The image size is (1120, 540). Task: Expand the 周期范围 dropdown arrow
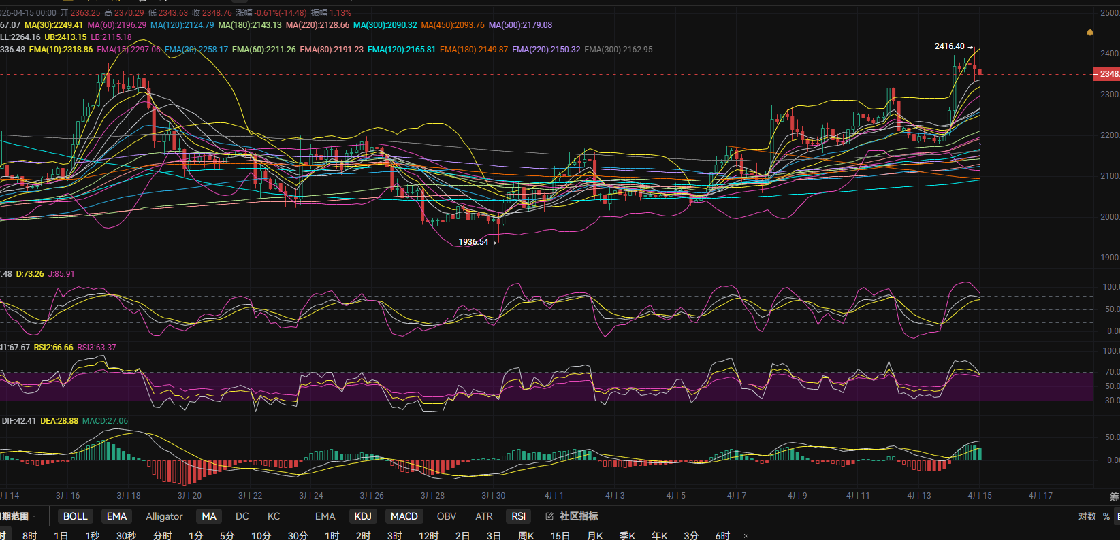[x=34, y=516]
